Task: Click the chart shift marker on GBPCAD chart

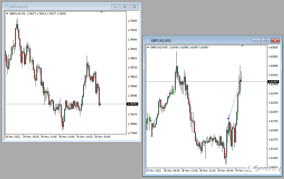Action: (242, 46)
